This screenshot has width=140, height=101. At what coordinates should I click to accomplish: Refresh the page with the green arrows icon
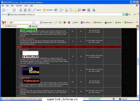coord(25,10)
